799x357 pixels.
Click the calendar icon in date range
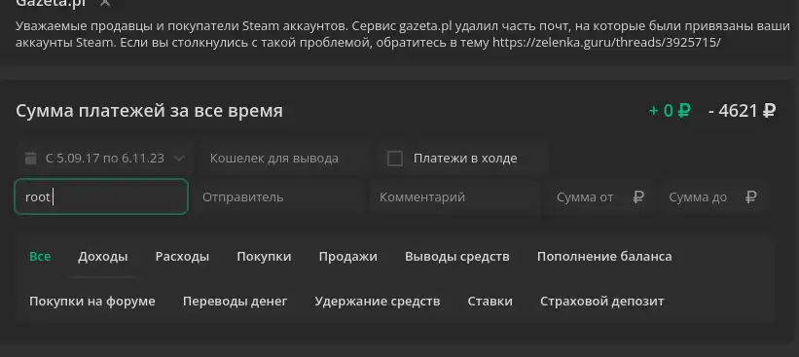tap(31, 159)
